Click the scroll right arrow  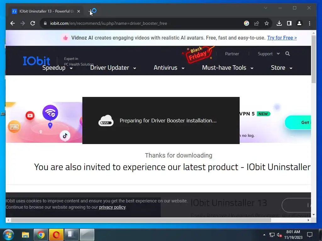click(308, 220)
